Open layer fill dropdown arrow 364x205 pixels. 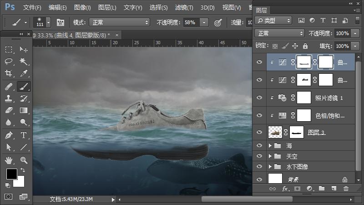tap(355, 46)
